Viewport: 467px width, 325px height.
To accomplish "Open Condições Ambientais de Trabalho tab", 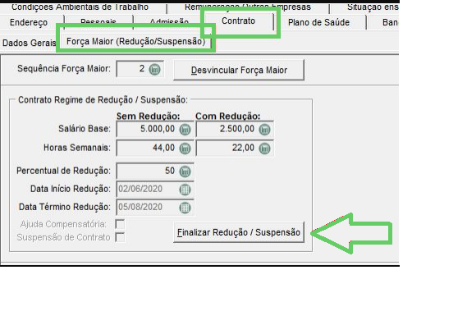I will coord(80,7).
